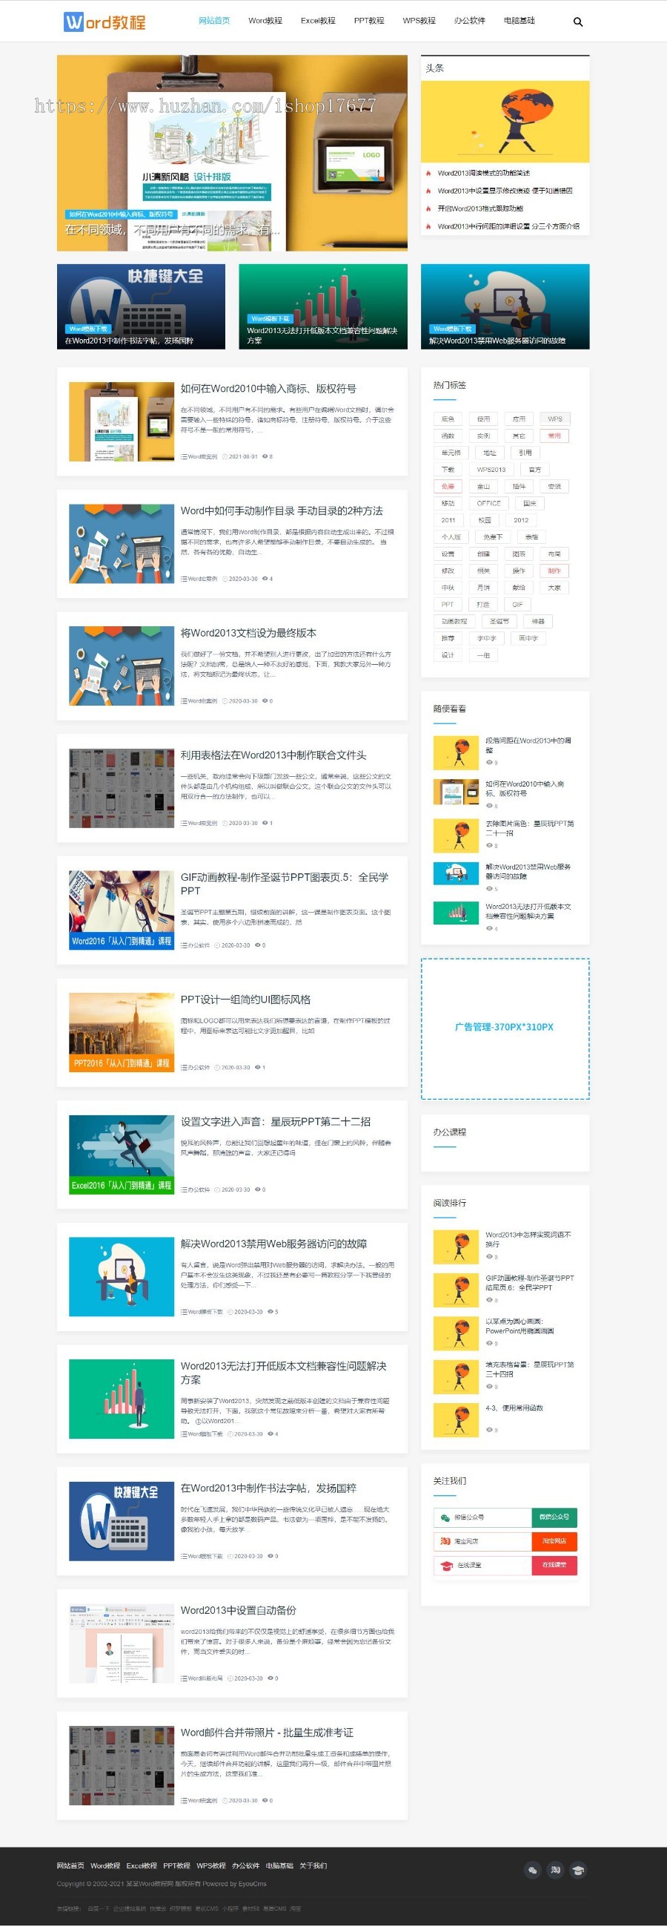Viewport: 667px width, 1927px height.
Task: Open ranking link Word2013中怎样实现词语不换行
Action: (x=528, y=1240)
